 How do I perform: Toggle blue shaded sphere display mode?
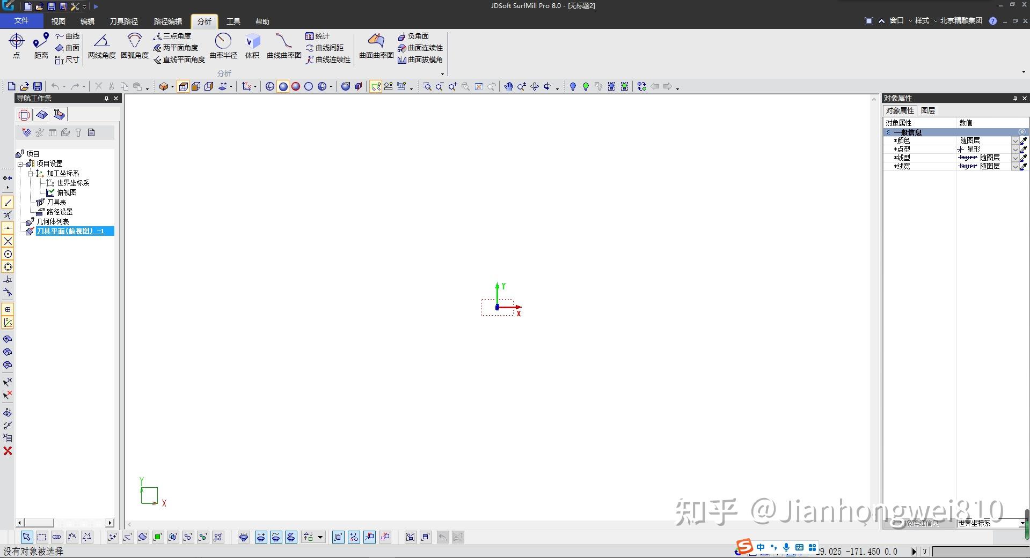click(x=283, y=86)
